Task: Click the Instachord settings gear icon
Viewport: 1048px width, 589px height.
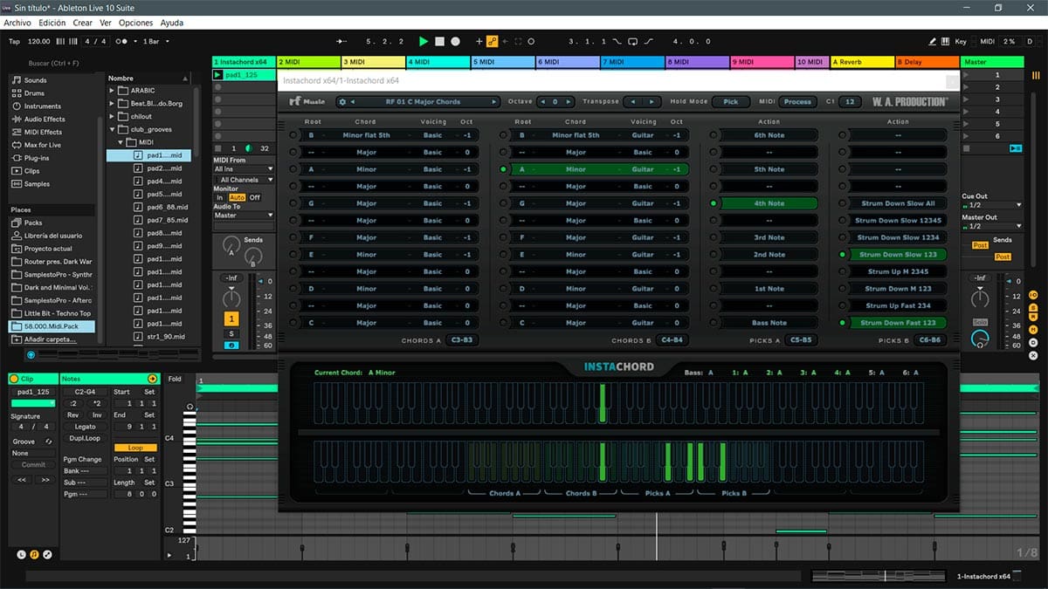Action: point(342,102)
